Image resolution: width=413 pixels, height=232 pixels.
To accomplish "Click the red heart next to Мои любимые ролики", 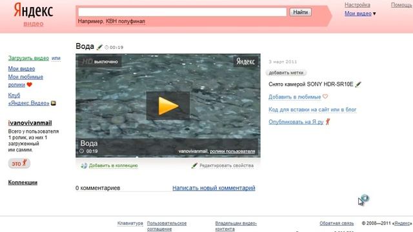I will [x=30, y=84].
